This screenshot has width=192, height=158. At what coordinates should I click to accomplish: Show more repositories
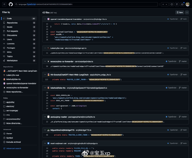pos(13,92)
